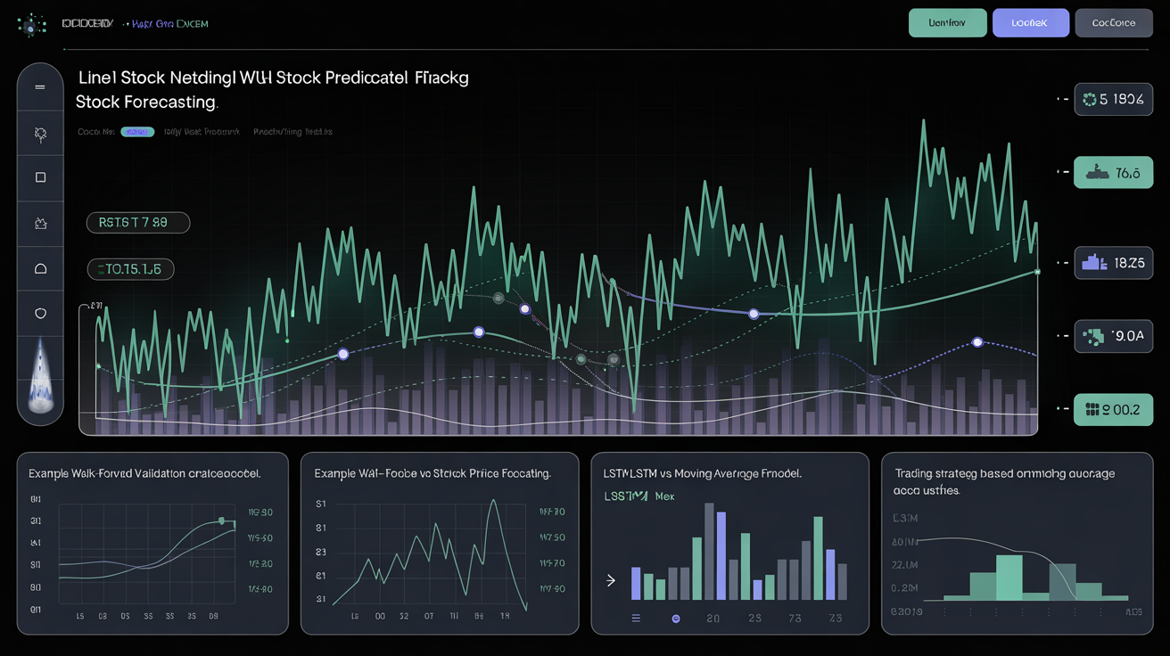The height and width of the screenshot is (656, 1170).
Task: Switch to the gray tab in top right
Action: click(x=1113, y=23)
